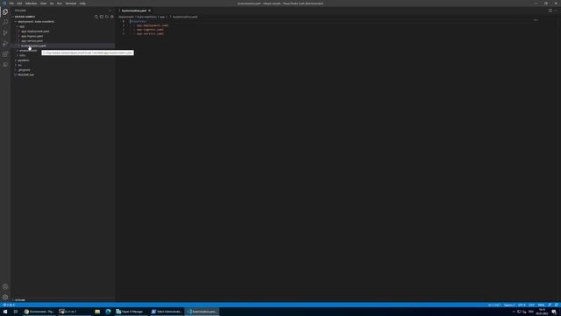Open File Explorer from the taskbar
Image resolution: width=561 pixels, height=316 pixels.
coord(97,312)
